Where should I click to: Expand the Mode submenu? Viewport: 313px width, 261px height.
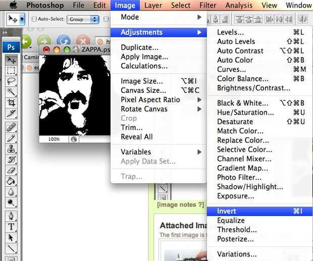(x=159, y=17)
